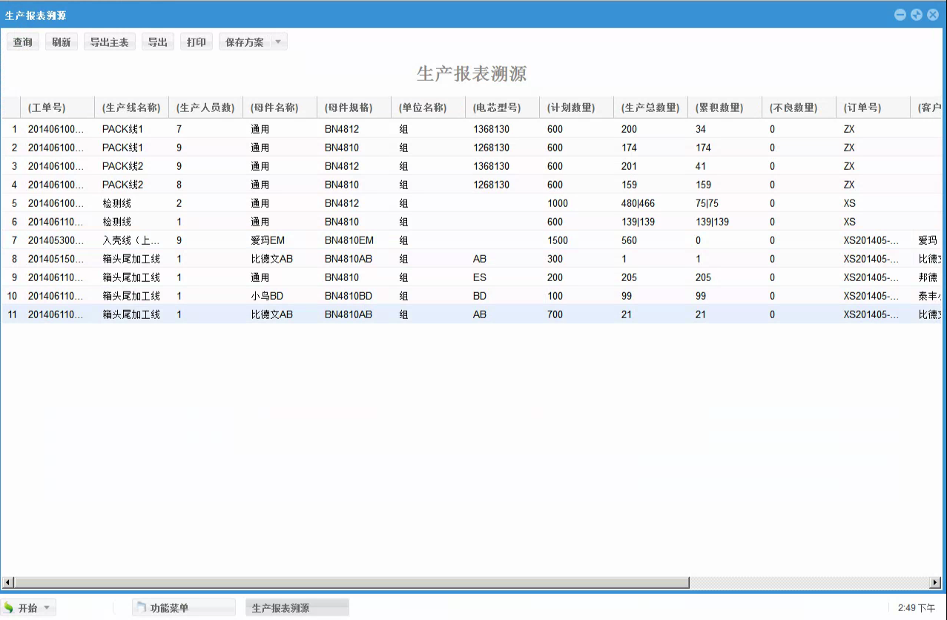Click row number 11
Screen dimensions: 947x620
pyautogui.click(x=11, y=314)
